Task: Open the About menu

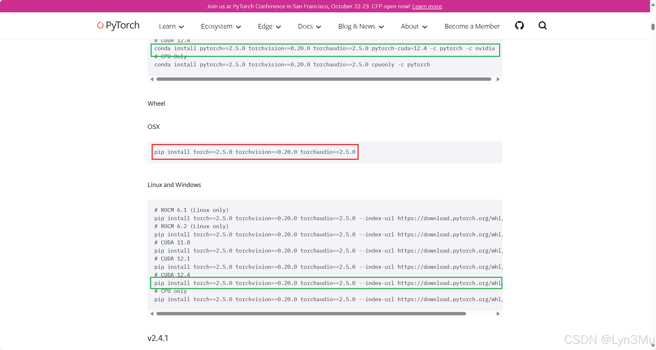Action: pos(414,26)
